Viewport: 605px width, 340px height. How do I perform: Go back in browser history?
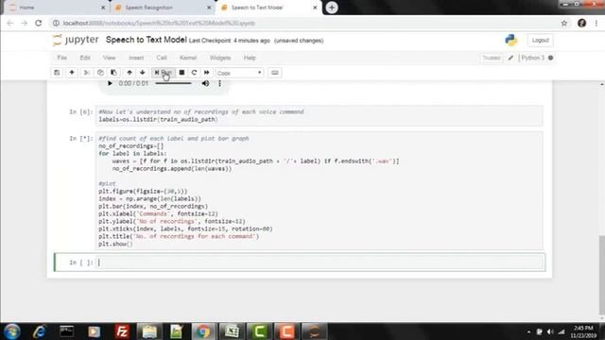(x=10, y=23)
